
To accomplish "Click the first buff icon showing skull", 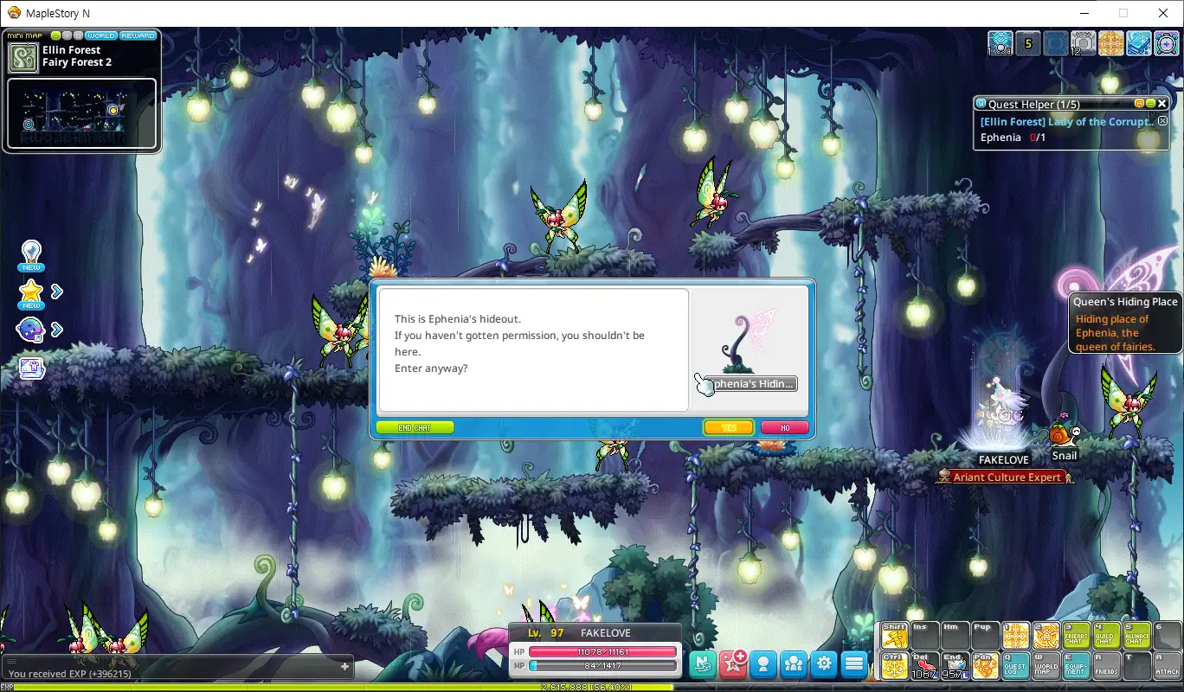I will 1001,43.
